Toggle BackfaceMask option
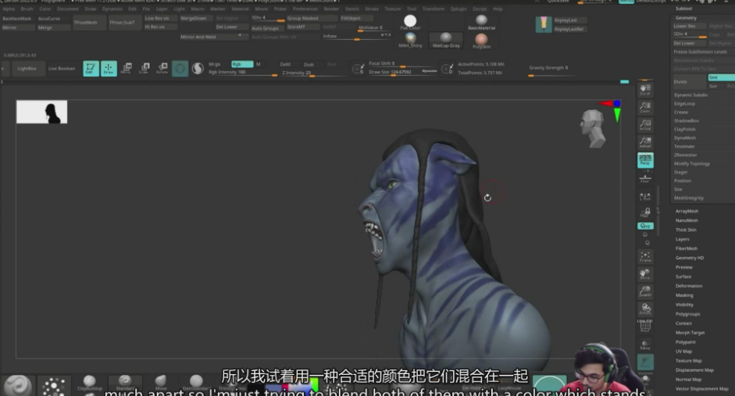 (17, 19)
